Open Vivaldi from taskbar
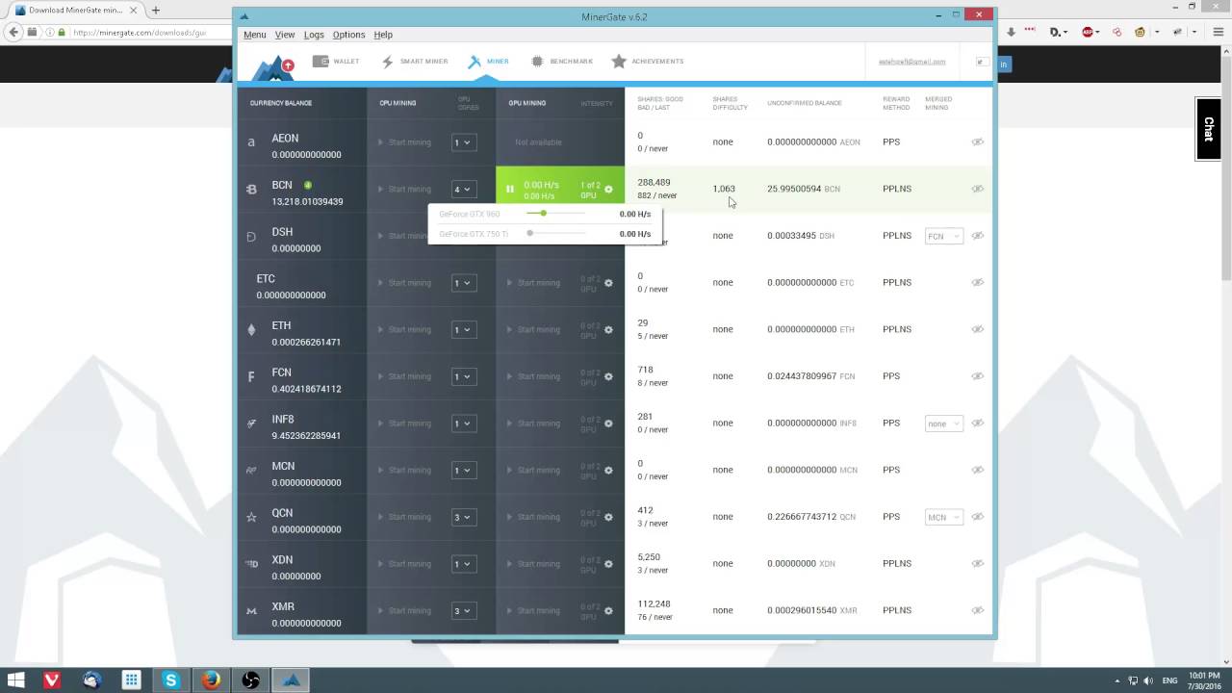Viewport: 1232px width, 693px height. pyautogui.click(x=53, y=680)
